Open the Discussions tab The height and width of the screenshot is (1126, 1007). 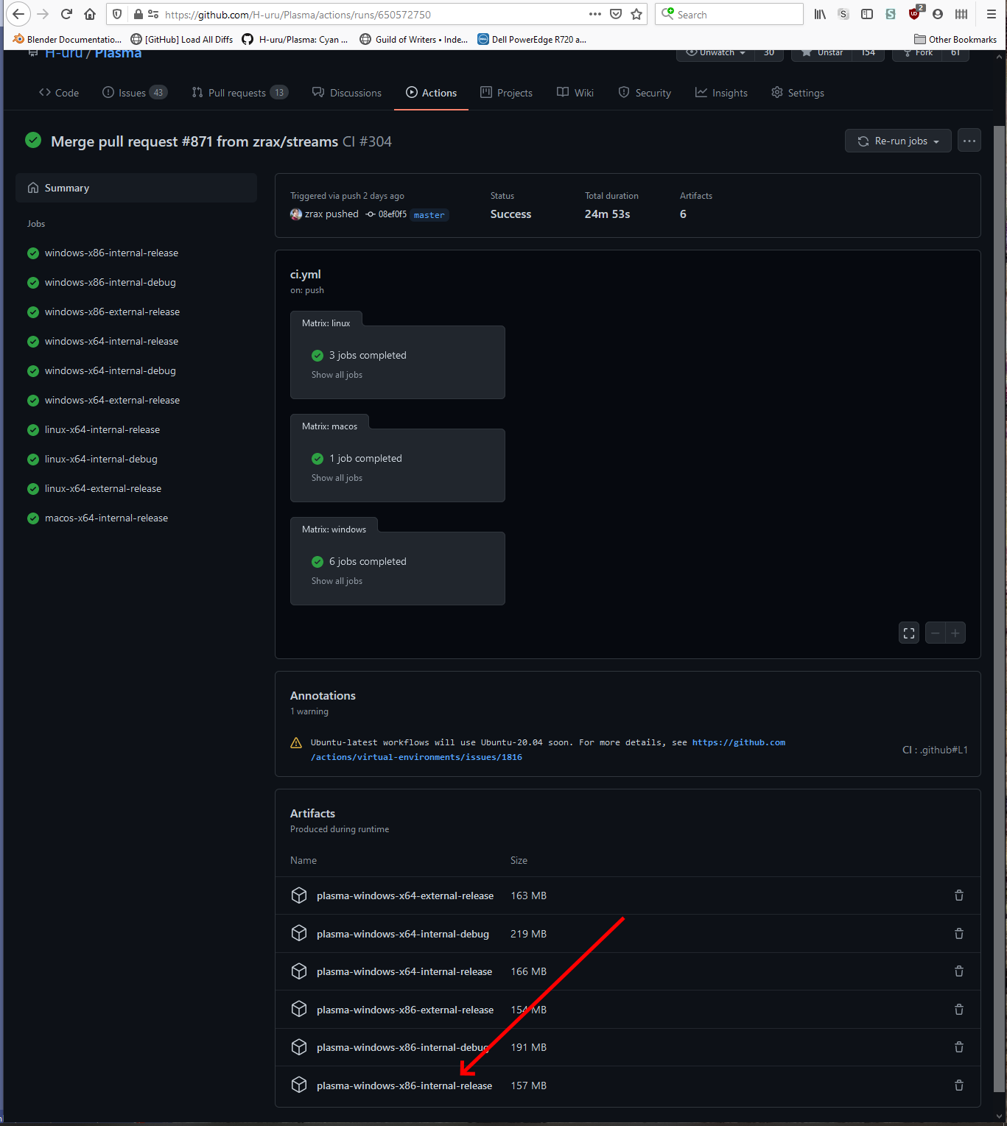(347, 93)
